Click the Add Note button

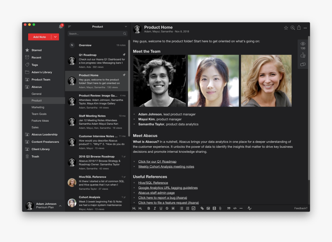[40, 37]
